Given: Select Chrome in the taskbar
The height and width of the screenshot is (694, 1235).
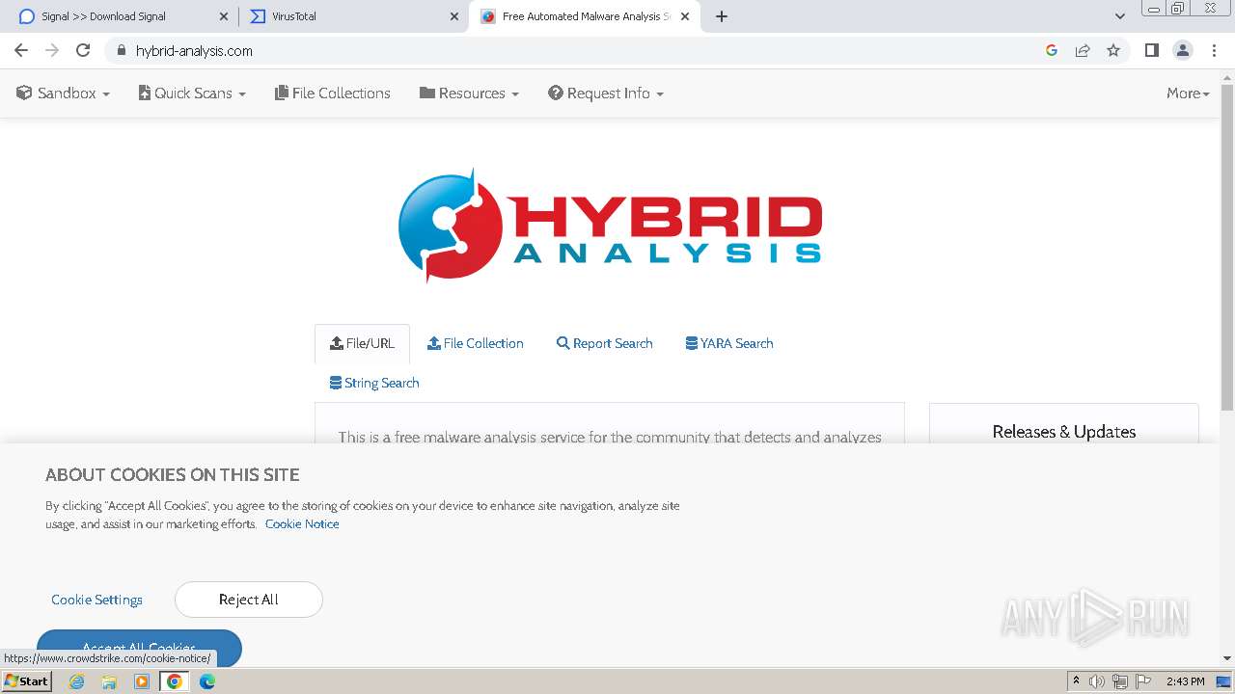Looking at the screenshot, I should 175,681.
